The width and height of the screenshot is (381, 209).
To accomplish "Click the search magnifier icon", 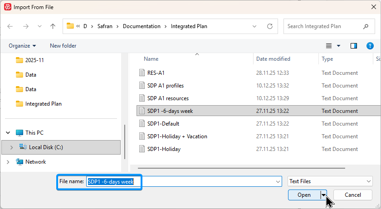I will (366, 26).
